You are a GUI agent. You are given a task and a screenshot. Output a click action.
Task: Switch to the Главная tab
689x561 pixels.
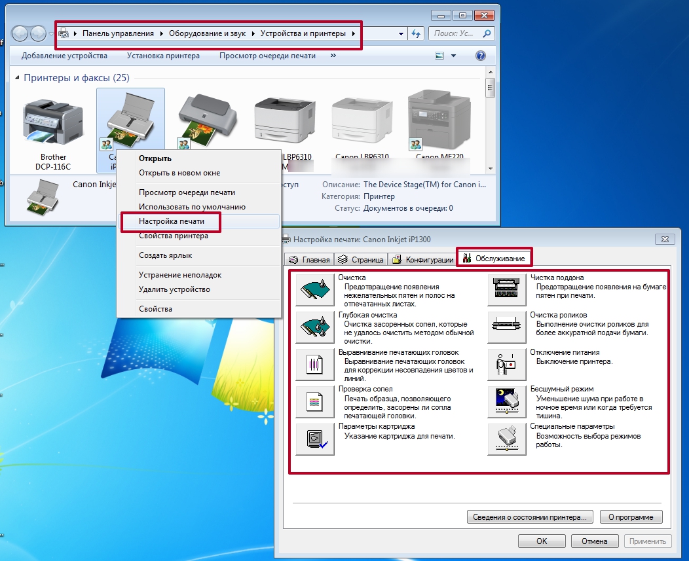click(309, 259)
